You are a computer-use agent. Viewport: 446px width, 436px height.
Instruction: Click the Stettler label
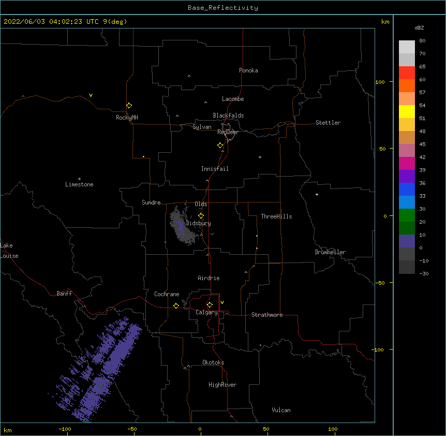[x=328, y=123]
